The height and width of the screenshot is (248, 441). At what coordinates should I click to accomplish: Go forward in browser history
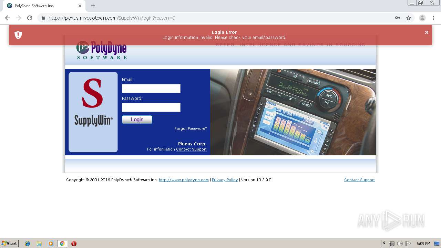pos(19,18)
